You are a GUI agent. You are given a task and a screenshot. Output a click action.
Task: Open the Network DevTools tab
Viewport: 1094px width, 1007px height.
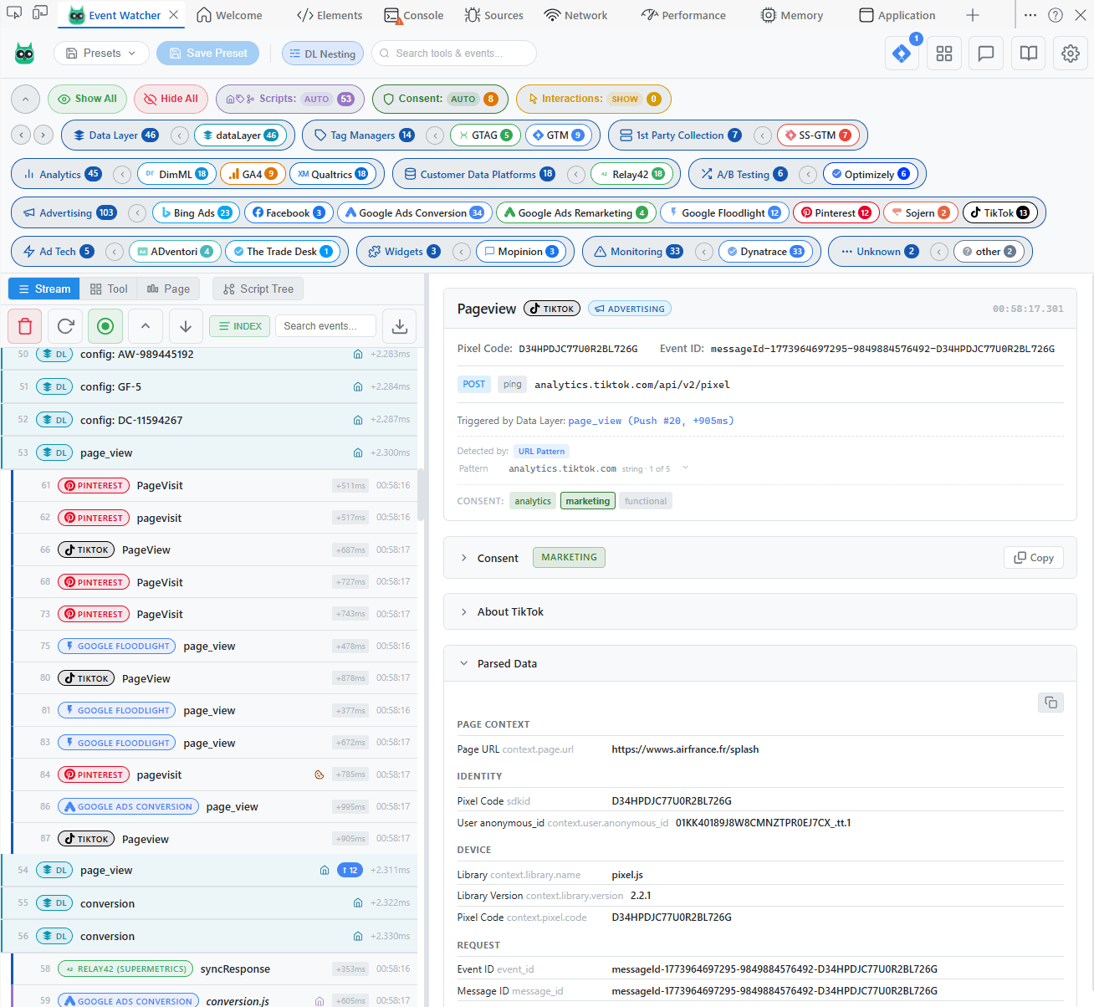[575, 14]
